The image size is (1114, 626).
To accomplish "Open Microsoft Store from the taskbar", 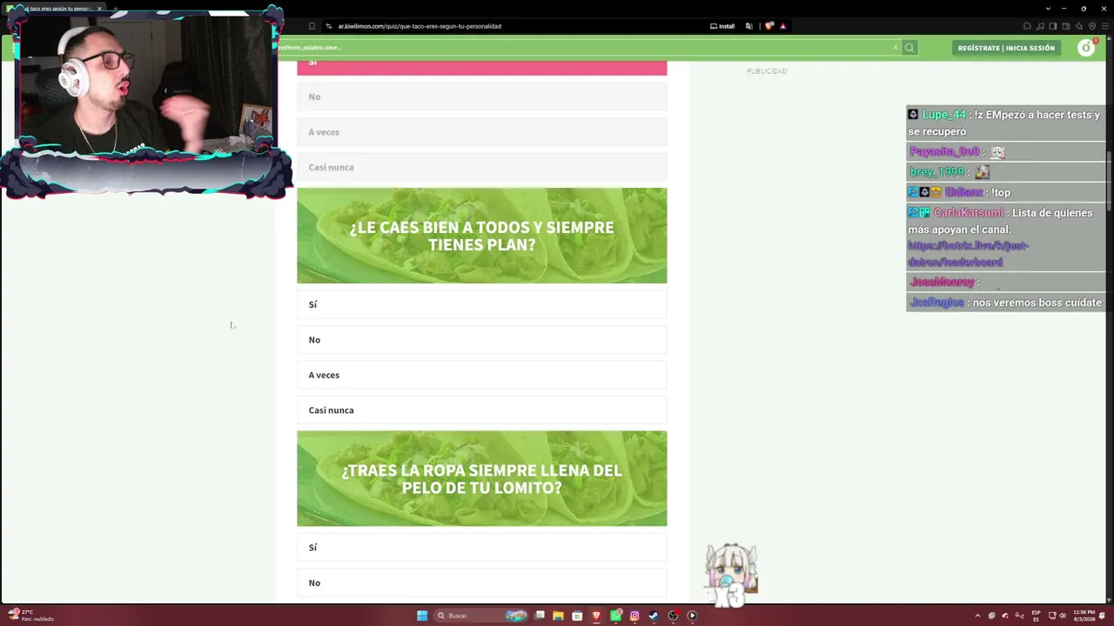I will pos(577,616).
